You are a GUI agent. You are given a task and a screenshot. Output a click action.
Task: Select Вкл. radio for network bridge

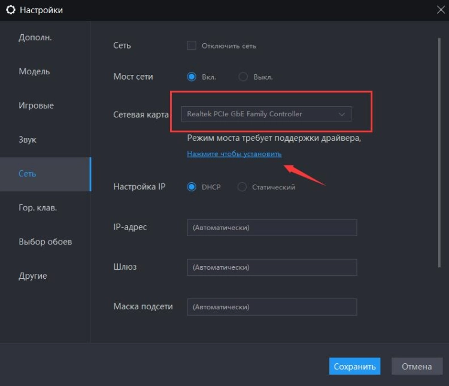click(x=192, y=77)
